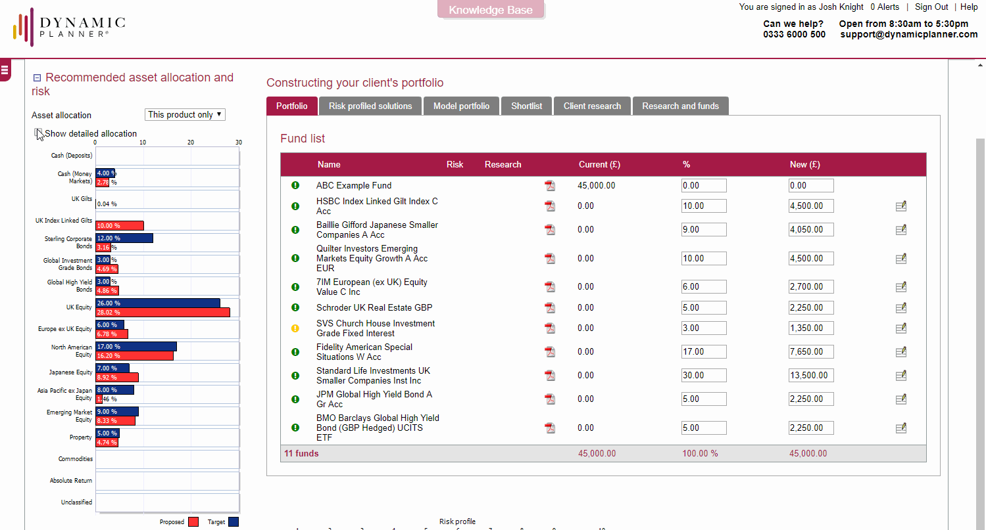Click the Current (£) value 45,000.00 for ABC Example Fund

pyautogui.click(x=597, y=186)
